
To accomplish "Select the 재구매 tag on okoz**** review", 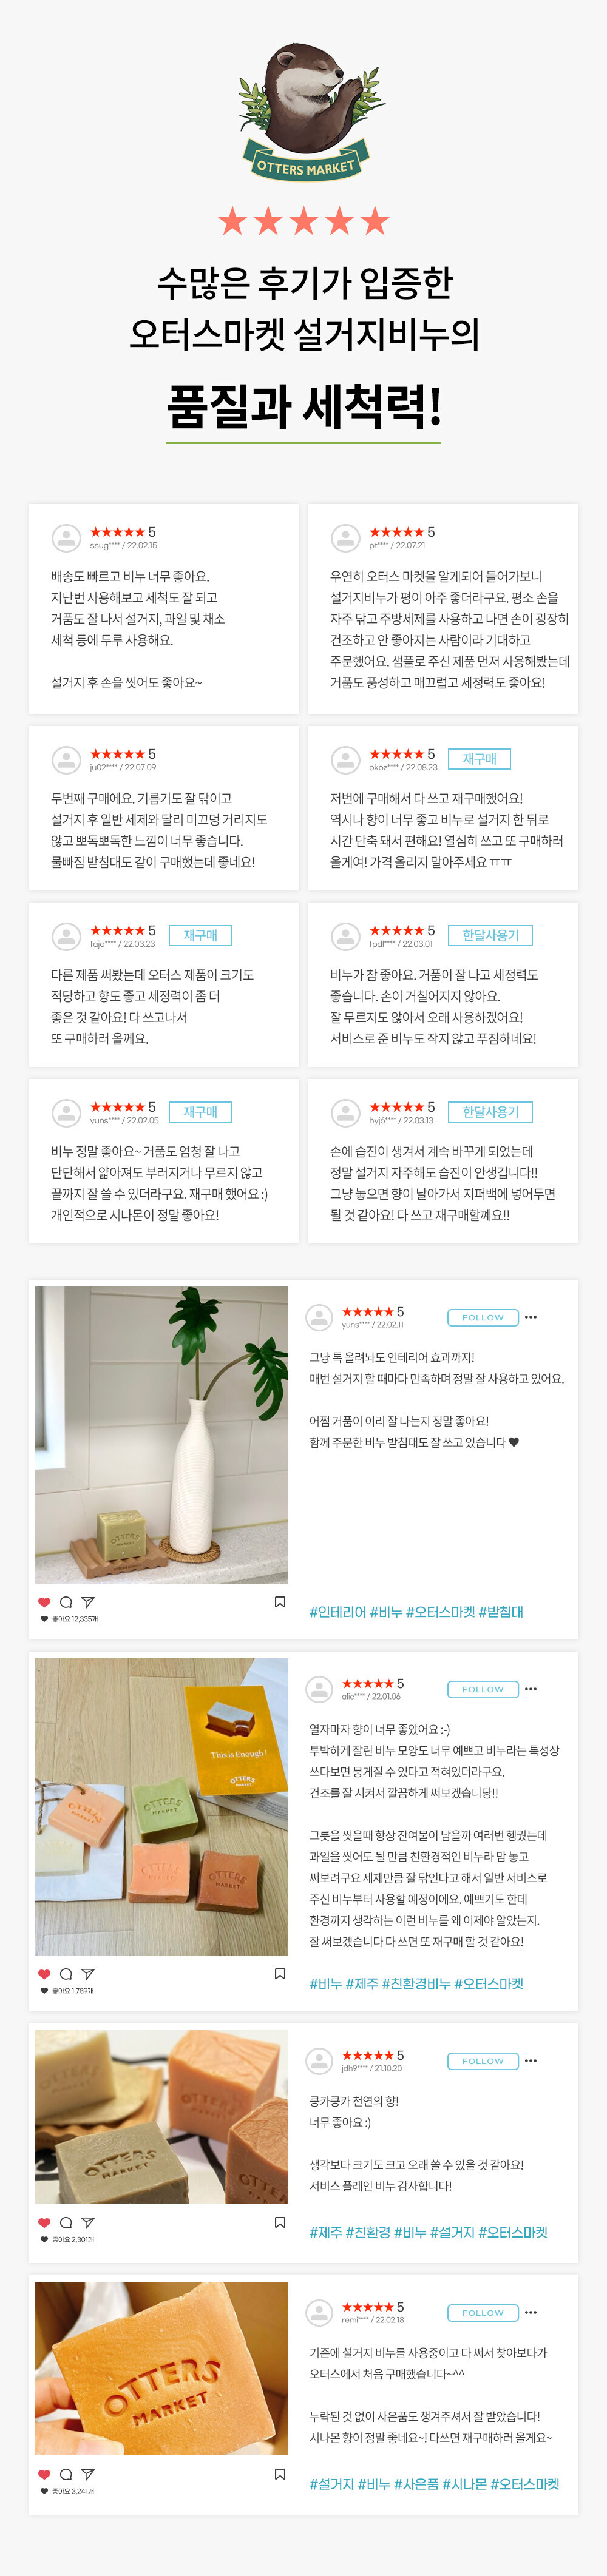I will click(480, 759).
